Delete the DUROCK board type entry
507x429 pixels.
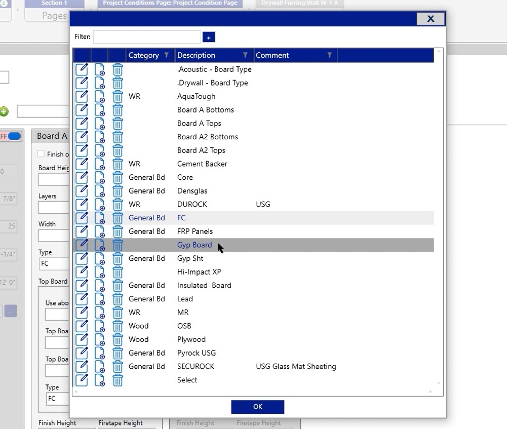118,205
